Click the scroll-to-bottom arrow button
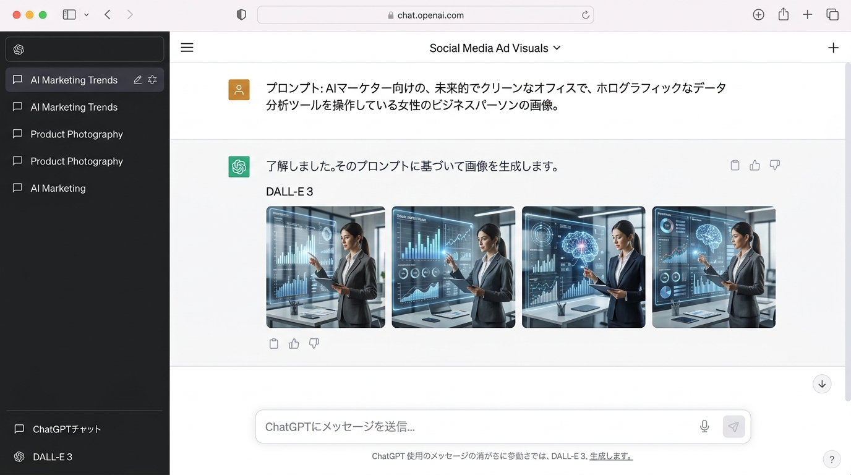The height and width of the screenshot is (475, 851). tap(822, 384)
